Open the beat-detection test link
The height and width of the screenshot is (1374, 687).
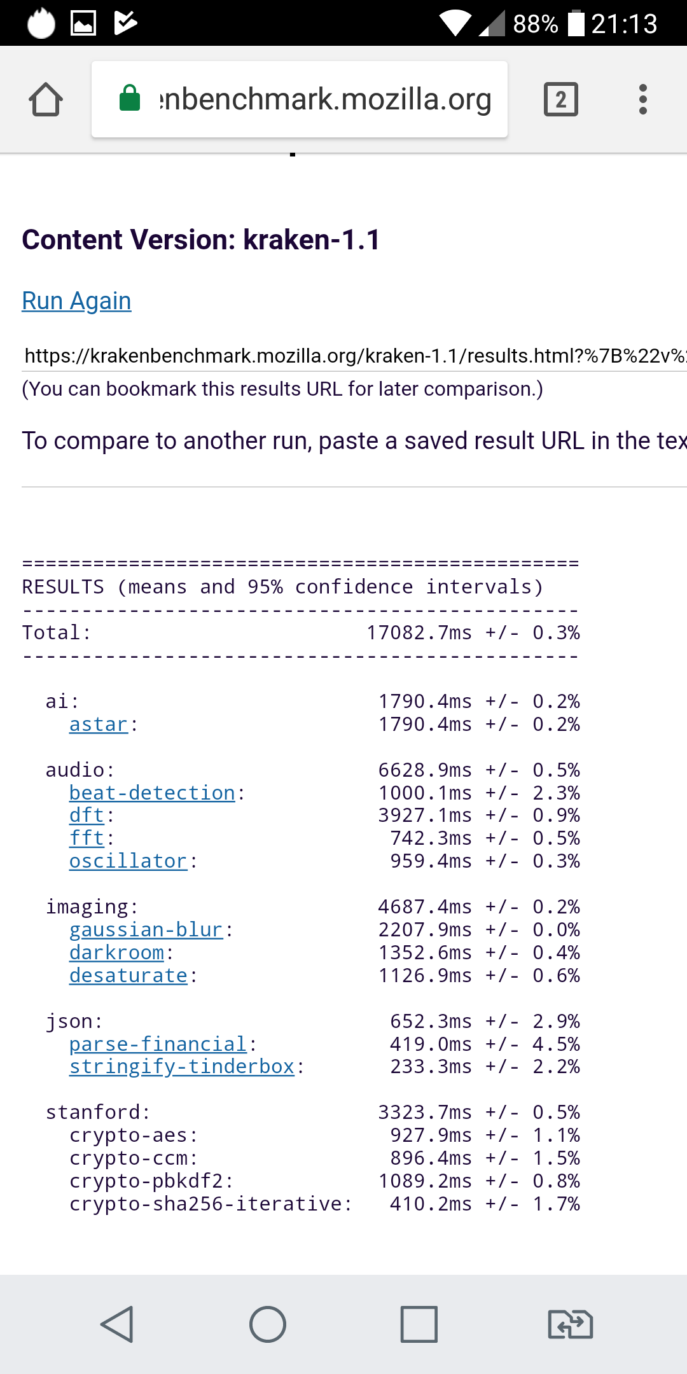[x=152, y=793]
